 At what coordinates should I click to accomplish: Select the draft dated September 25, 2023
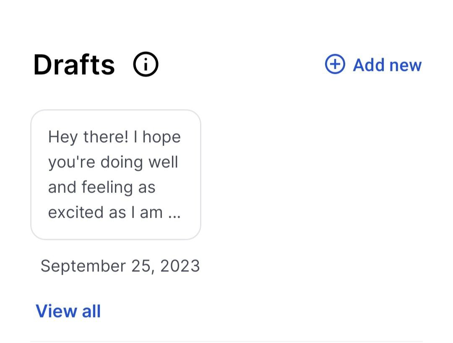(115, 174)
